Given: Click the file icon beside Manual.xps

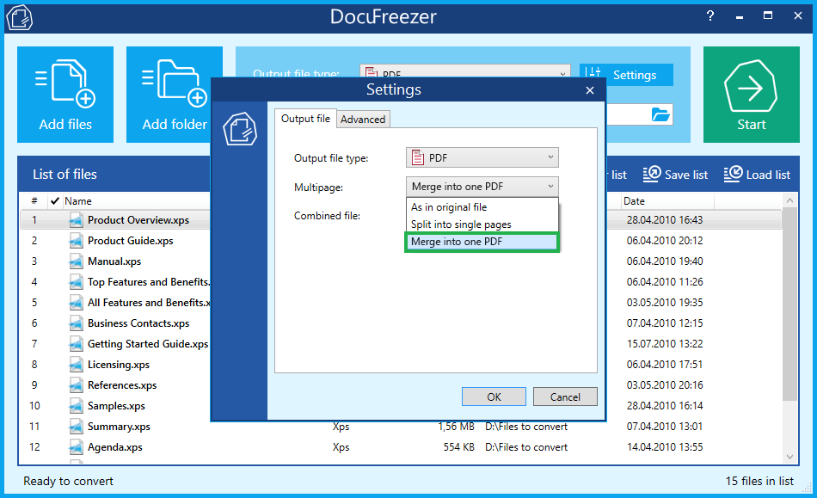Looking at the screenshot, I should [x=76, y=261].
